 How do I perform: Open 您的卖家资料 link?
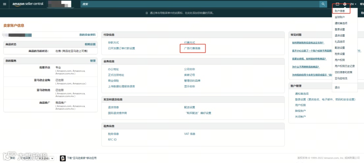tap(87, 35)
